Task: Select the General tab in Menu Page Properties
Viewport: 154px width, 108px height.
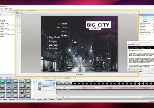Action: pos(145,17)
